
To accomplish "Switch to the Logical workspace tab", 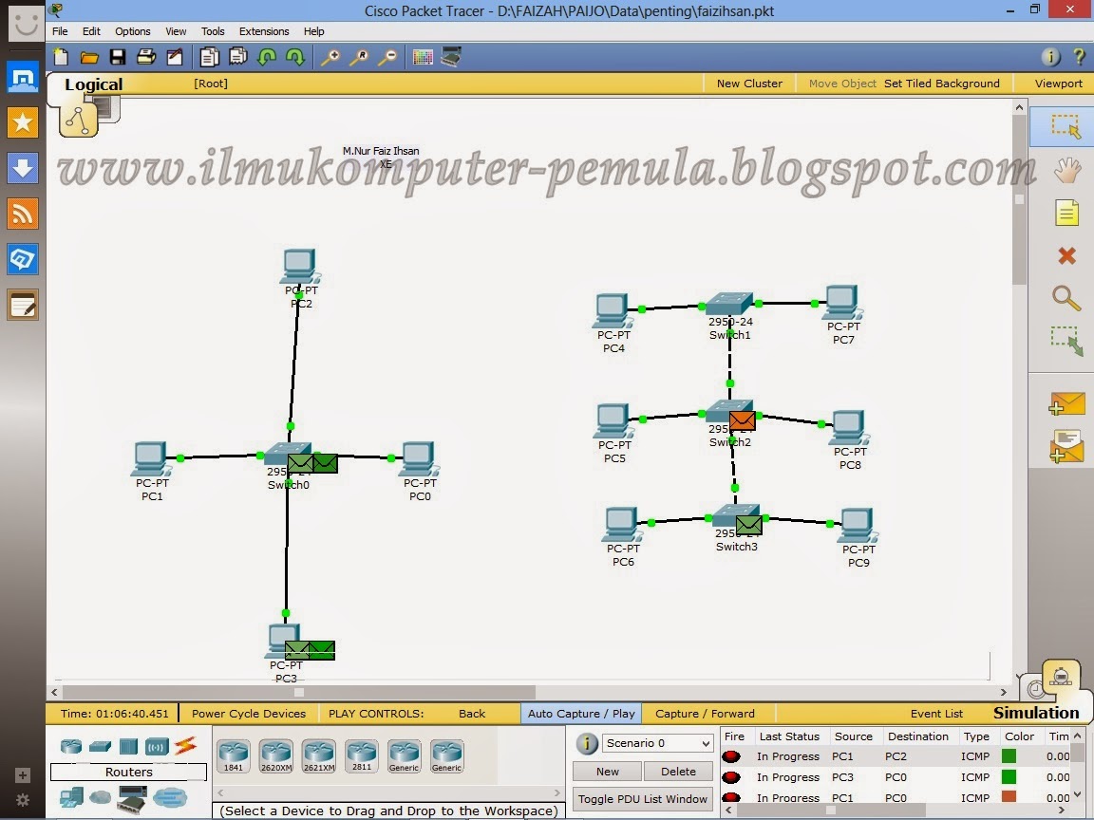I will point(93,84).
